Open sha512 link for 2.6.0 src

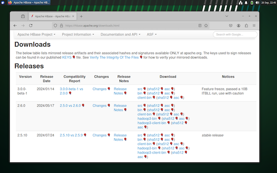(154, 106)
